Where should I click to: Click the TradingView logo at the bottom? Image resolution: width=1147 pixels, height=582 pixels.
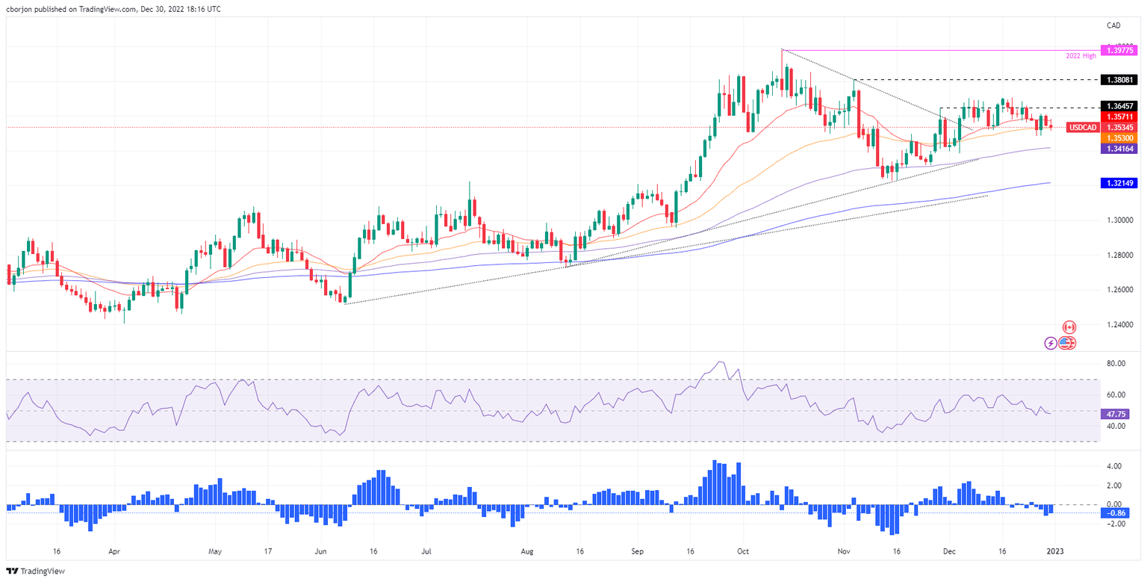[34, 571]
